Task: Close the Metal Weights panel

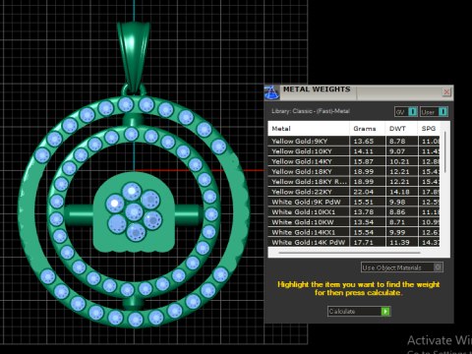Action: [x=446, y=92]
